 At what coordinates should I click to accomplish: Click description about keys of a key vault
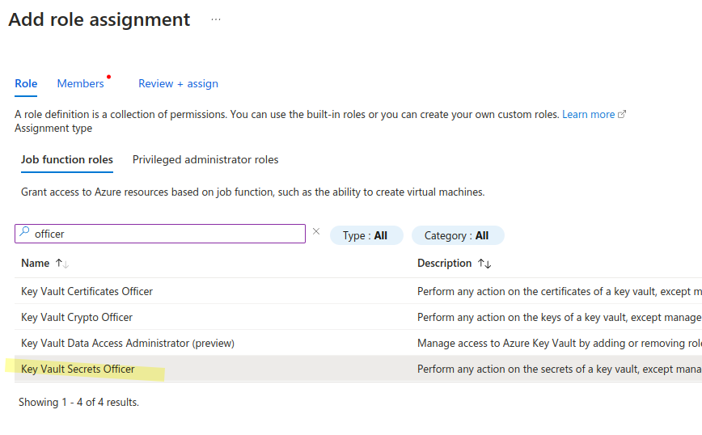[560, 317]
